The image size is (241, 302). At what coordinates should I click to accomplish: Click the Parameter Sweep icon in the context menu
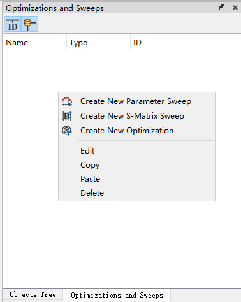(x=67, y=101)
